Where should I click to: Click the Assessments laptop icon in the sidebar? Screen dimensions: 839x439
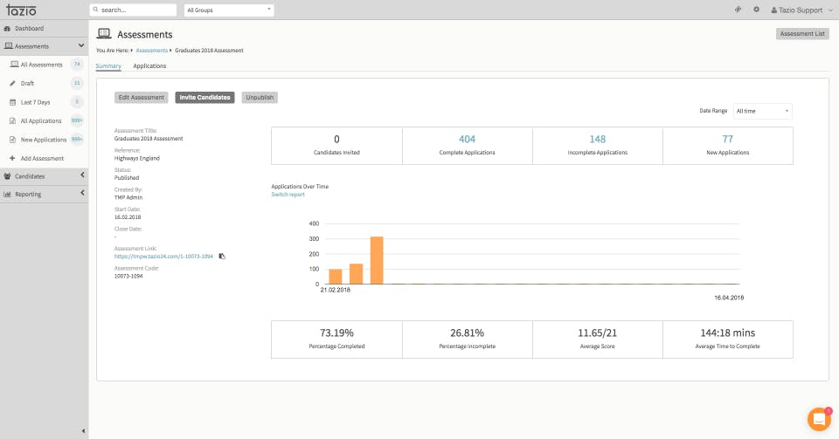(x=8, y=46)
